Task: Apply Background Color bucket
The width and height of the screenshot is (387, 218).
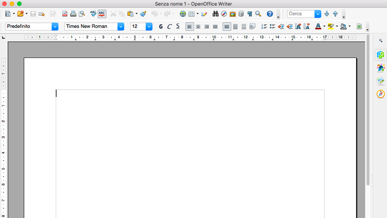Action: (x=343, y=27)
